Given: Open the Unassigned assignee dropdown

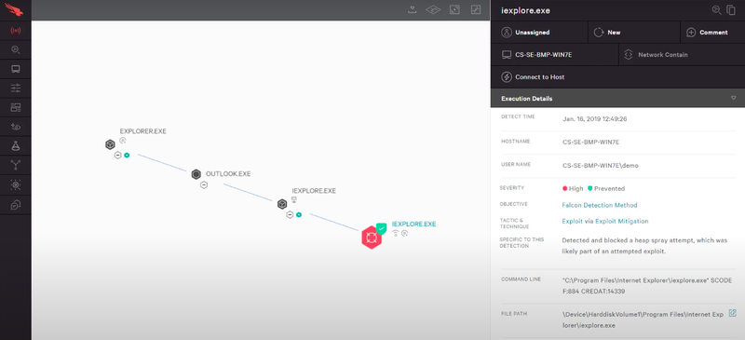Looking at the screenshot, I should click(539, 33).
